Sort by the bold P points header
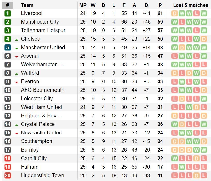211x181 pixels. point(160,5)
